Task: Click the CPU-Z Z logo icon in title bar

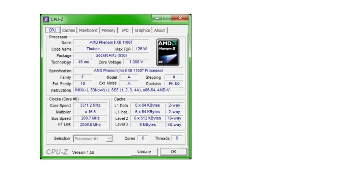Action: point(46,19)
